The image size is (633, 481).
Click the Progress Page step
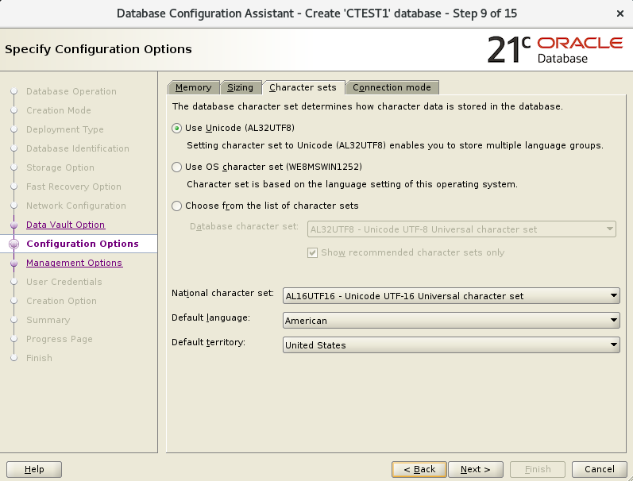(x=60, y=339)
